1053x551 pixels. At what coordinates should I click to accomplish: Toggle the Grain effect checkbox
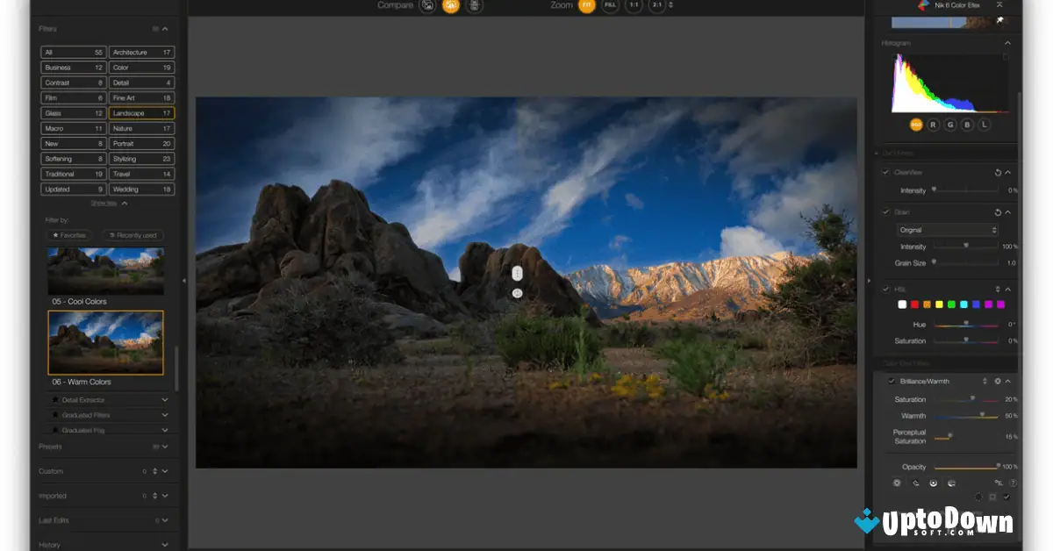click(886, 212)
